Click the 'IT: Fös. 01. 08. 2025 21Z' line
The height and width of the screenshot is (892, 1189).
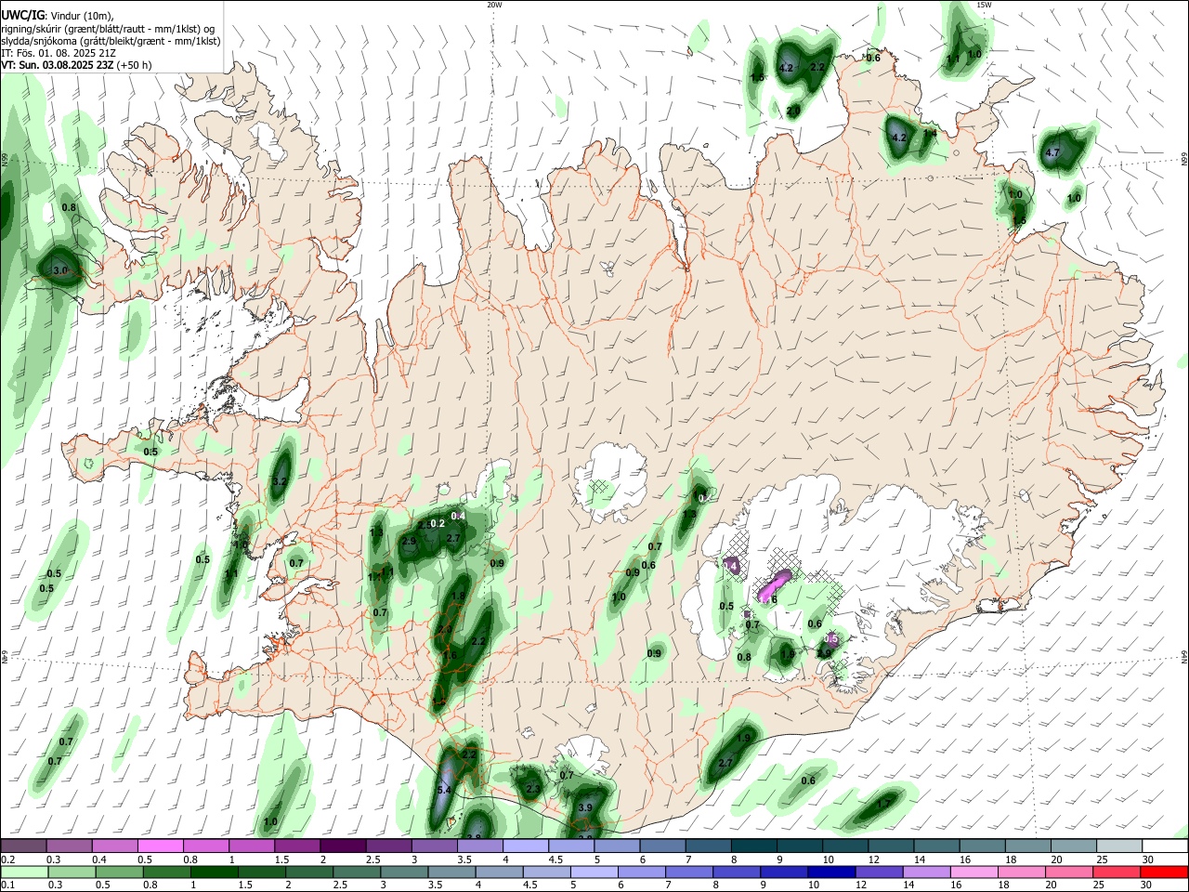(x=58, y=53)
